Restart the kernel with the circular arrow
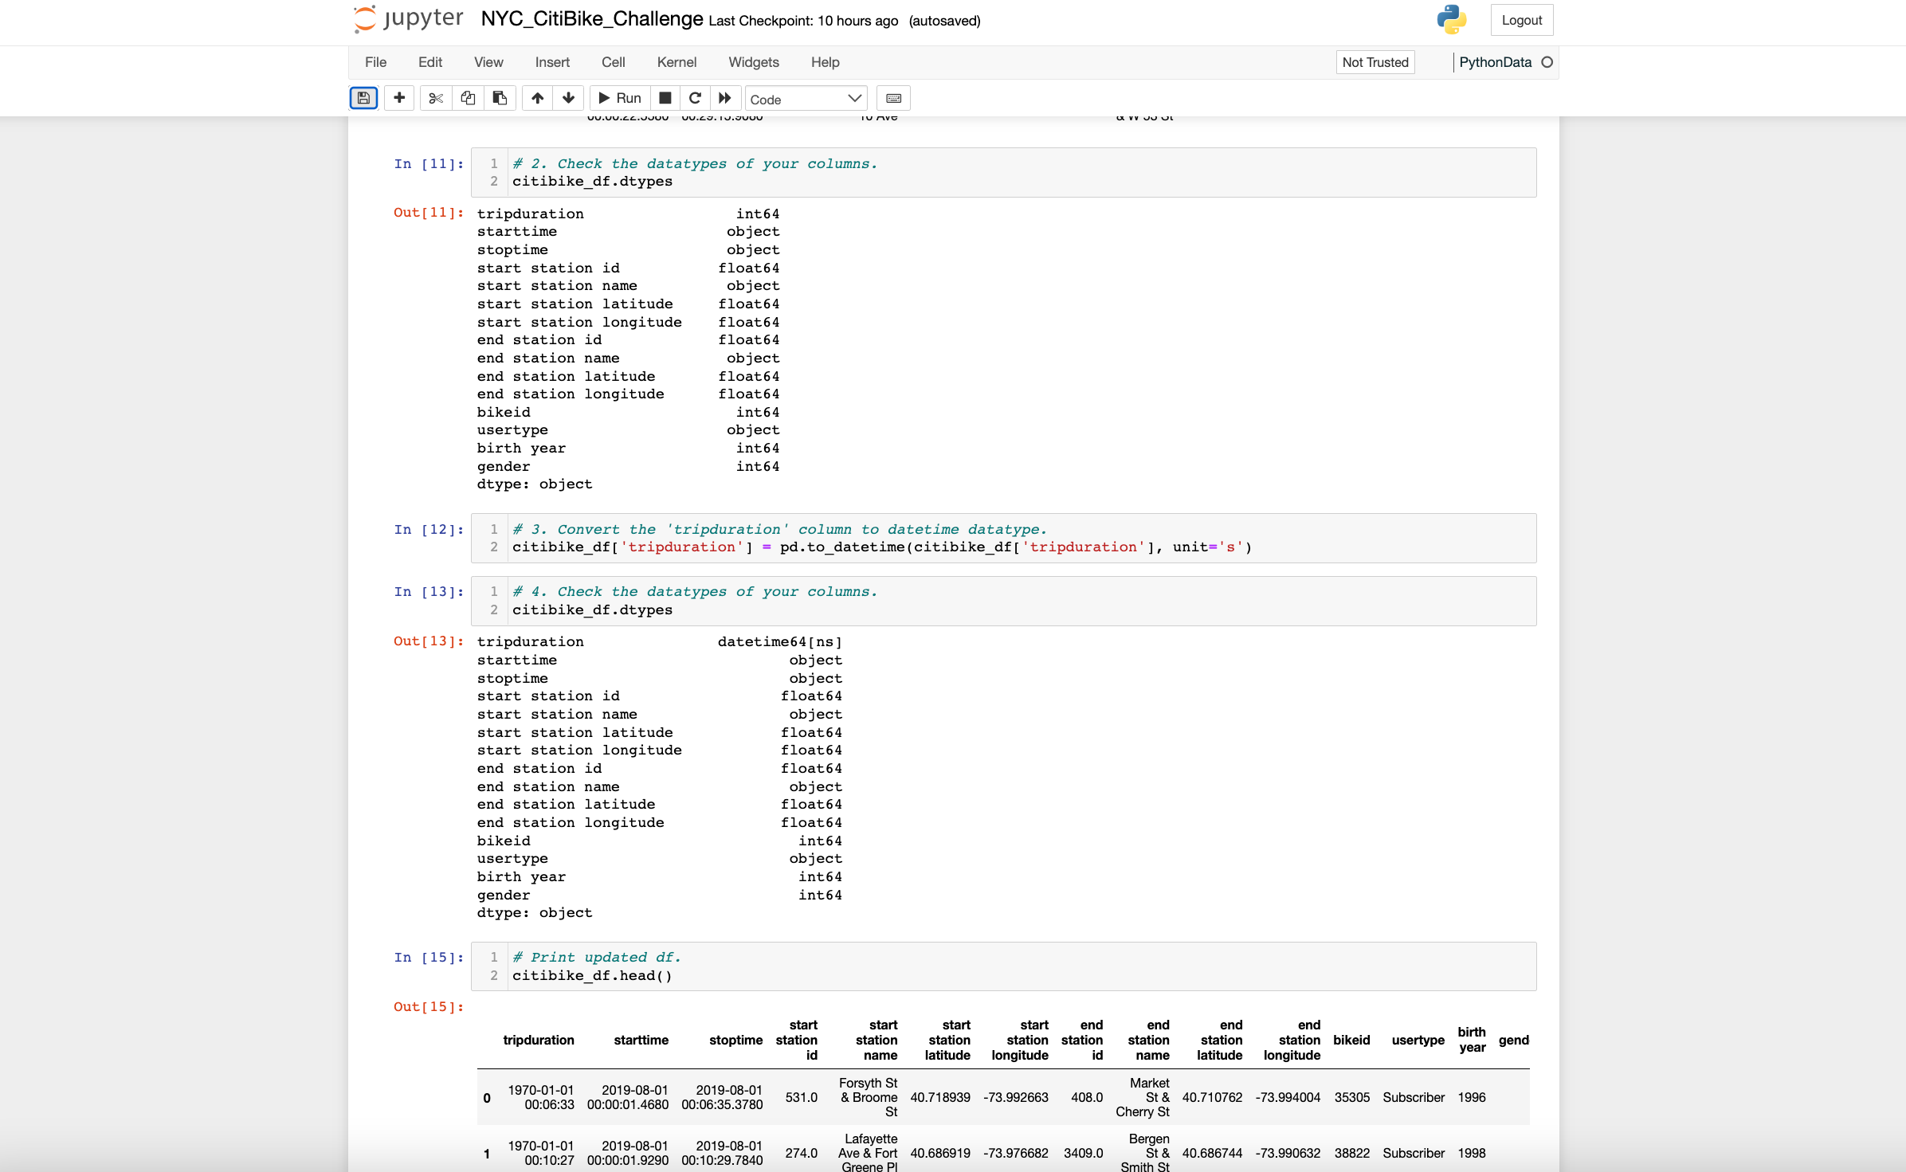The height and width of the screenshot is (1172, 1906). [x=695, y=98]
